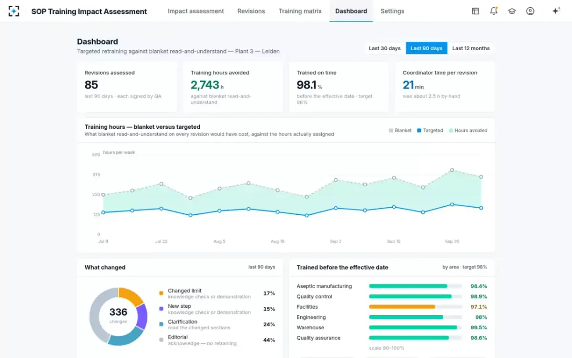Click the 'by area · target 98%' caption
Image resolution: width=572 pixels, height=358 pixels.
pos(465,267)
